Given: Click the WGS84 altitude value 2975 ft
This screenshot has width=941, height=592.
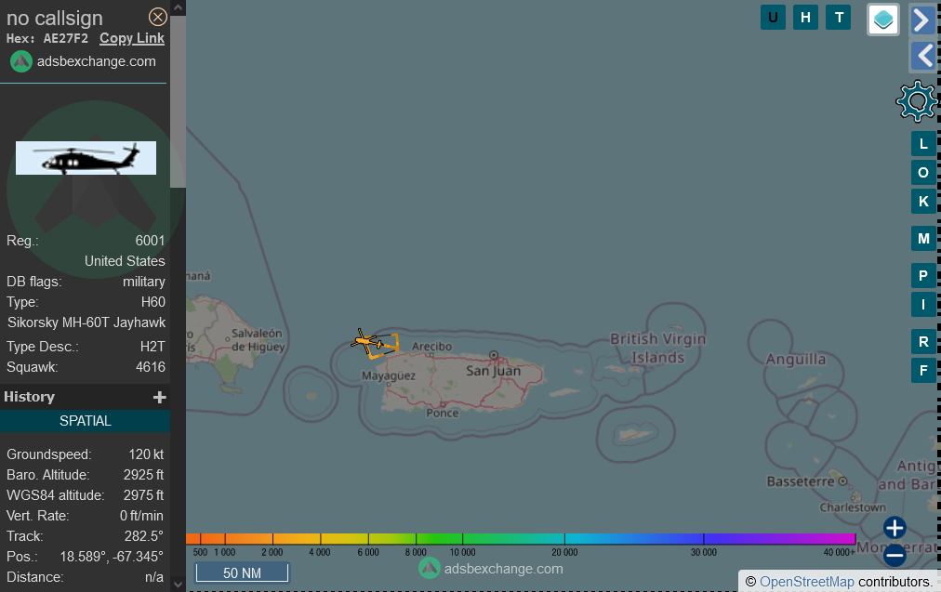Looking at the screenshot, I should click(143, 495).
